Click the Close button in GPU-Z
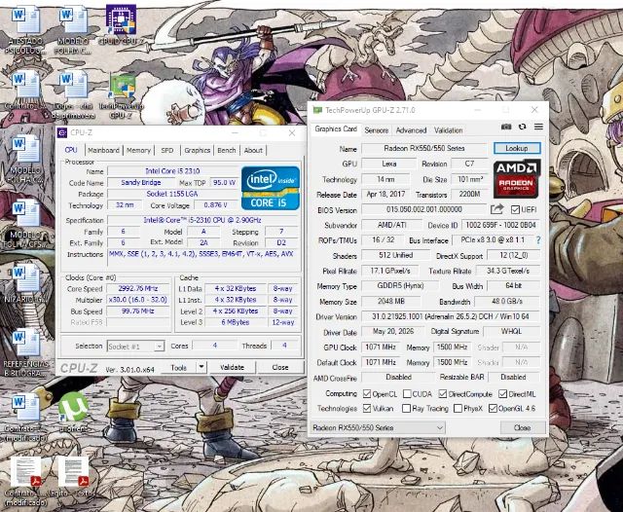The width and height of the screenshot is (623, 512). pyautogui.click(x=522, y=427)
